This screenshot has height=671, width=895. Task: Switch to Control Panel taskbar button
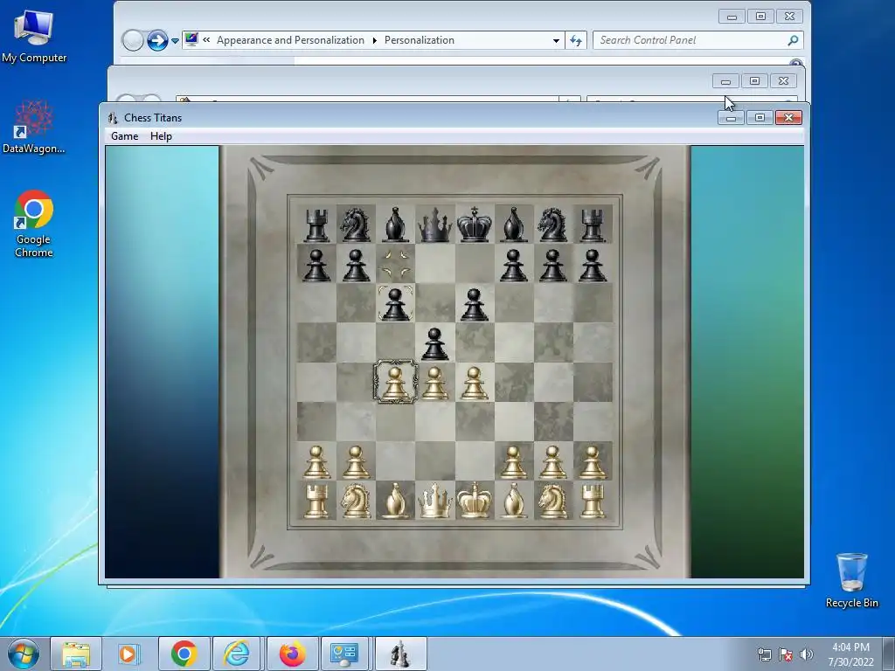pyautogui.click(x=344, y=654)
